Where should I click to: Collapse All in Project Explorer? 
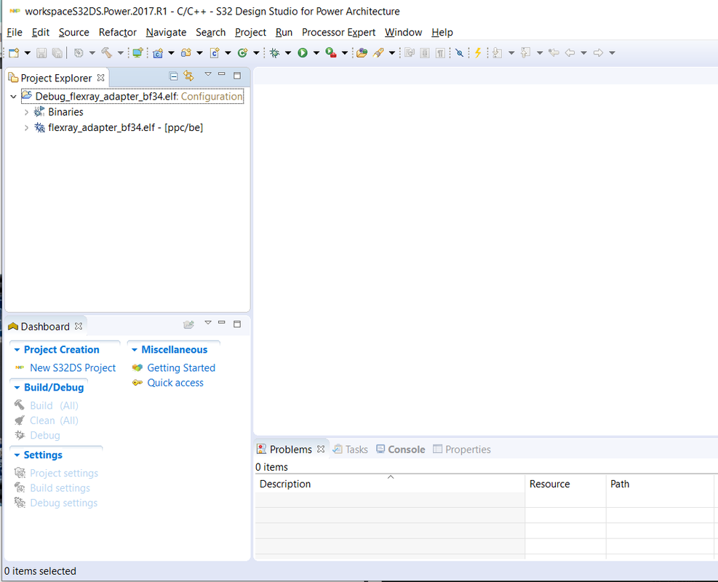point(174,76)
